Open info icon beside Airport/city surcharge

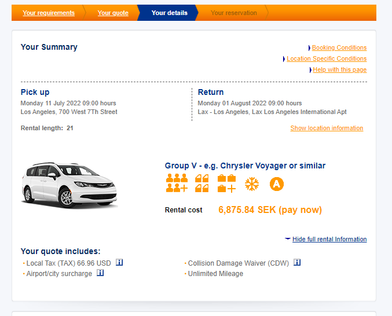point(100,273)
